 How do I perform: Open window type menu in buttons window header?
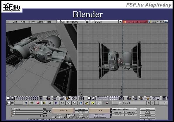pos(8,103)
